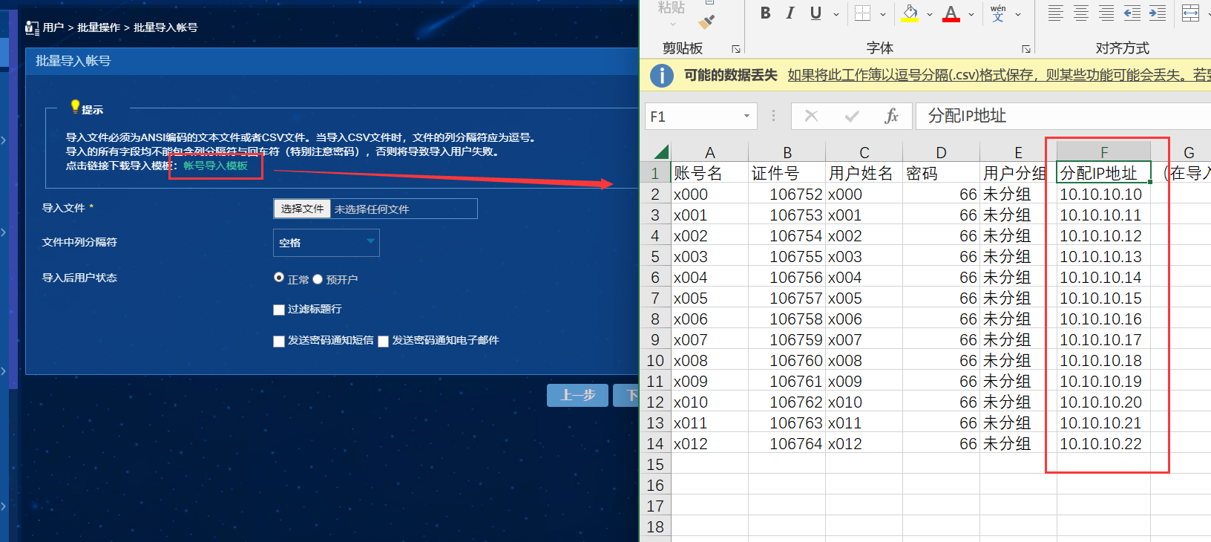Select column E header
This screenshot has width=1211, height=542.
pyautogui.click(x=1019, y=152)
